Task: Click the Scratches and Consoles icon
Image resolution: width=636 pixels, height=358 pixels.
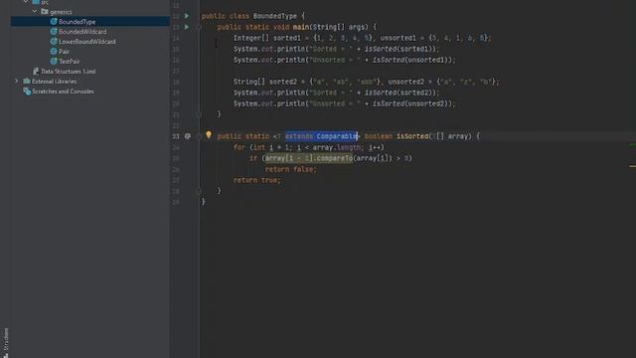Action: click(27, 91)
